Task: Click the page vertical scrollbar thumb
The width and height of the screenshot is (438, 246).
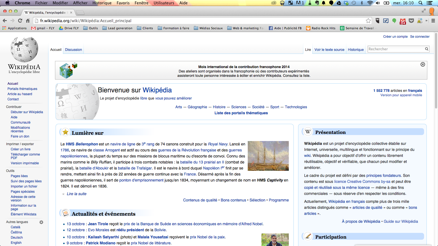Action: click(x=436, y=71)
